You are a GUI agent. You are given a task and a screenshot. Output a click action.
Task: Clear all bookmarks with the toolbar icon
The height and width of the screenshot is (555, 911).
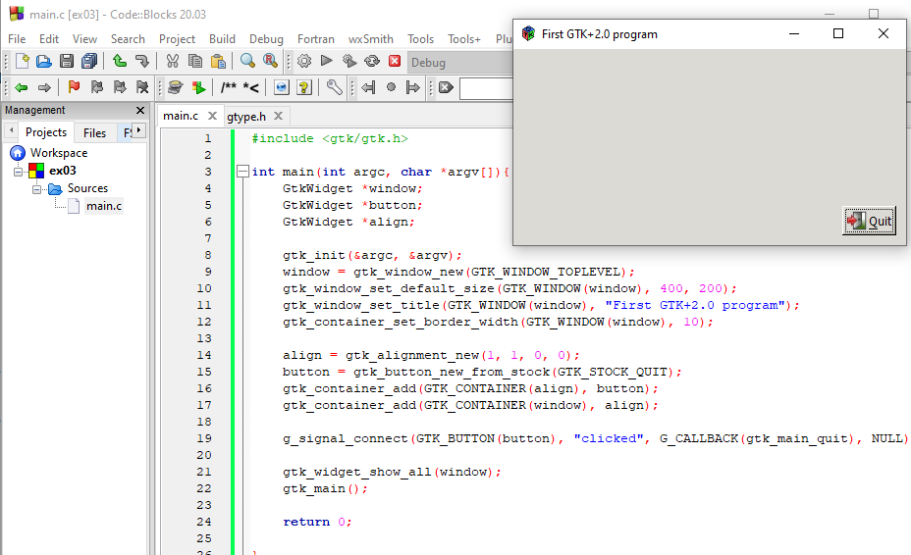coord(142,87)
